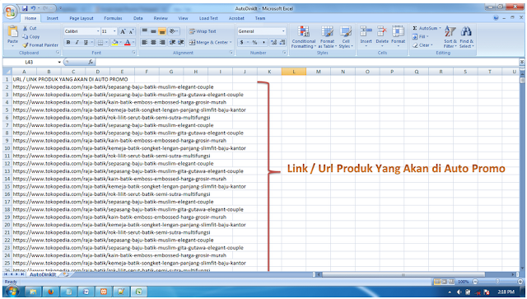Open Cell Styles gallery

pos(346,37)
